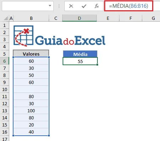This screenshot has height=141, width=160.
Task: Select row 5 header
Action: 5,54
